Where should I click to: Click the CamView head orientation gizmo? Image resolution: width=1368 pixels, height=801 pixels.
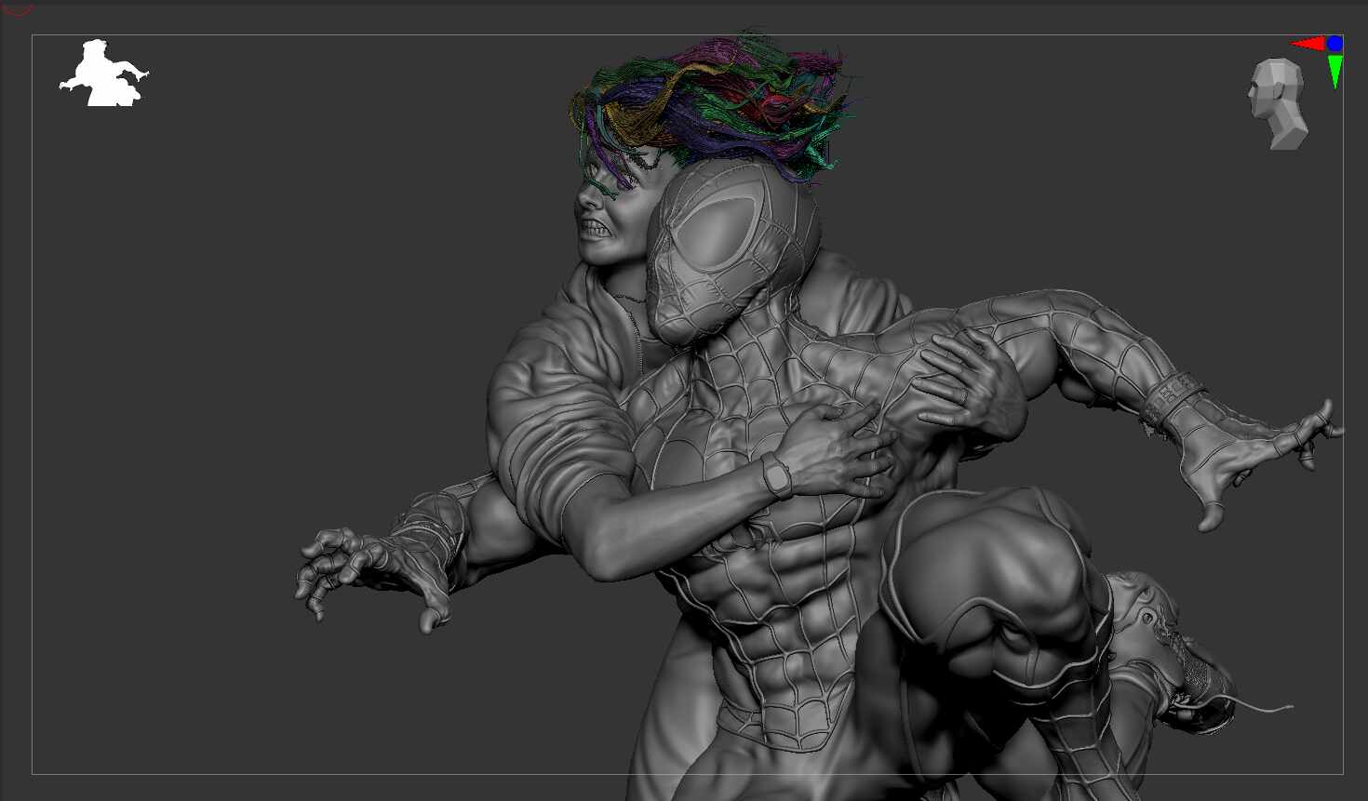click(x=1279, y=104)
